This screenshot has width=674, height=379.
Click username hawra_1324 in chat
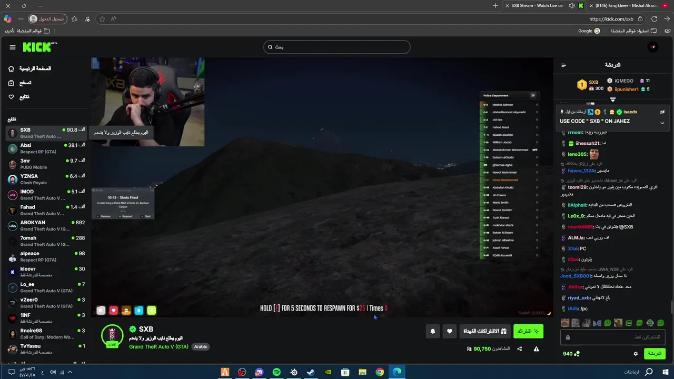(x=581, y=171)
